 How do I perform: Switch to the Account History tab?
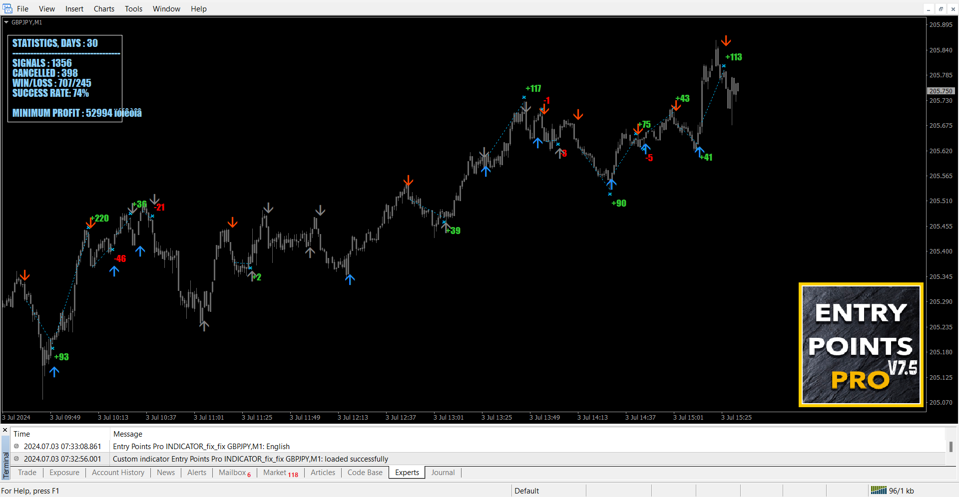point(118,473)
